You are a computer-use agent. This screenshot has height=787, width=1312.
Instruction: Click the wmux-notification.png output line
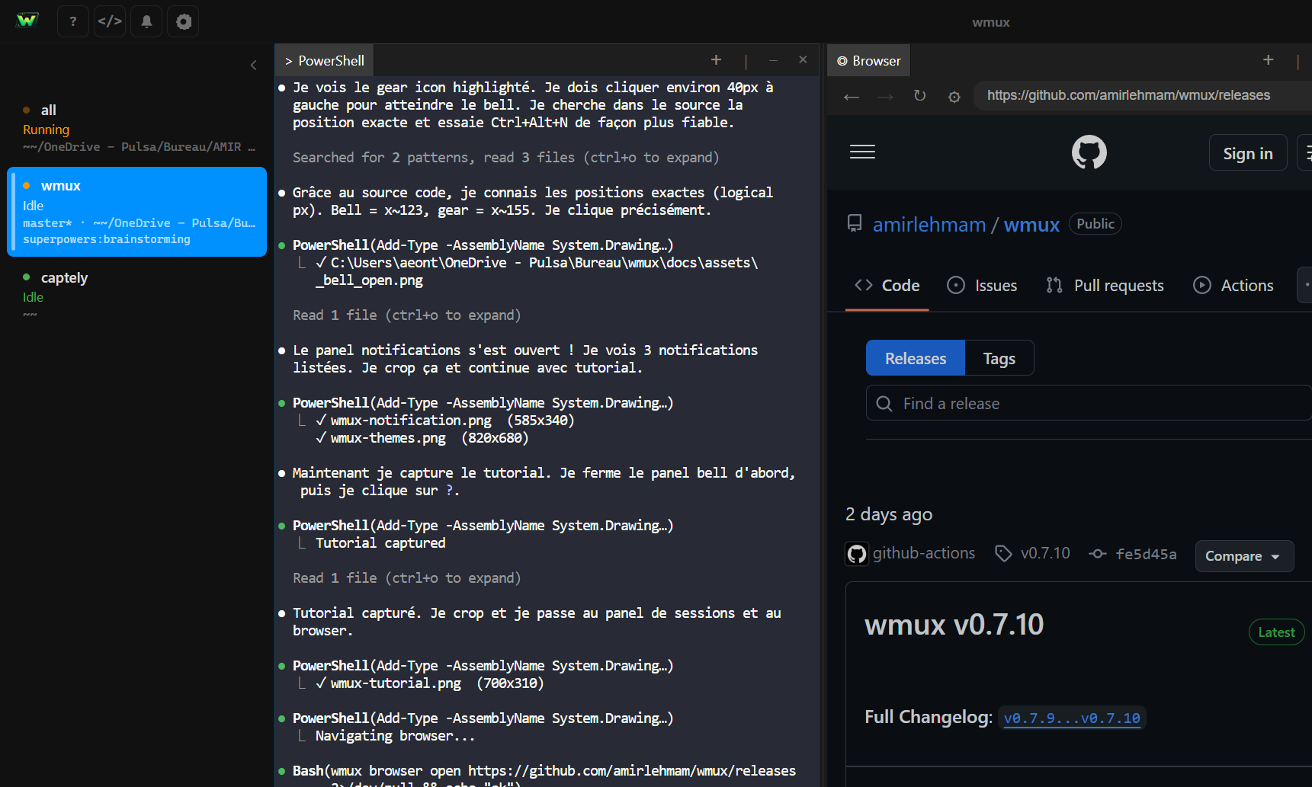coord(444,421)
